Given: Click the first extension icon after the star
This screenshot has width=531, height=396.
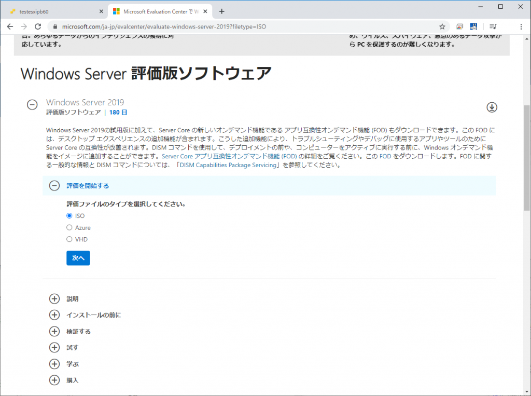Looking at the screenshot, I should click(459, 26).
